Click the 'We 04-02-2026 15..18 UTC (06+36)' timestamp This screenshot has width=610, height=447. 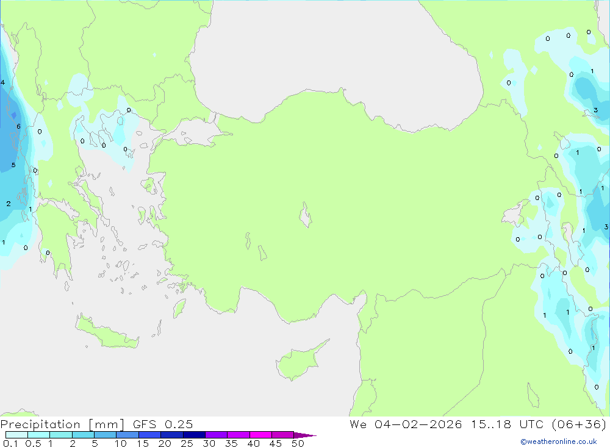click(x=478, y=424)
